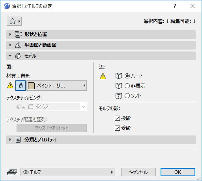Click the 面: label
The image size is (202, 181).
click(9, 67)
